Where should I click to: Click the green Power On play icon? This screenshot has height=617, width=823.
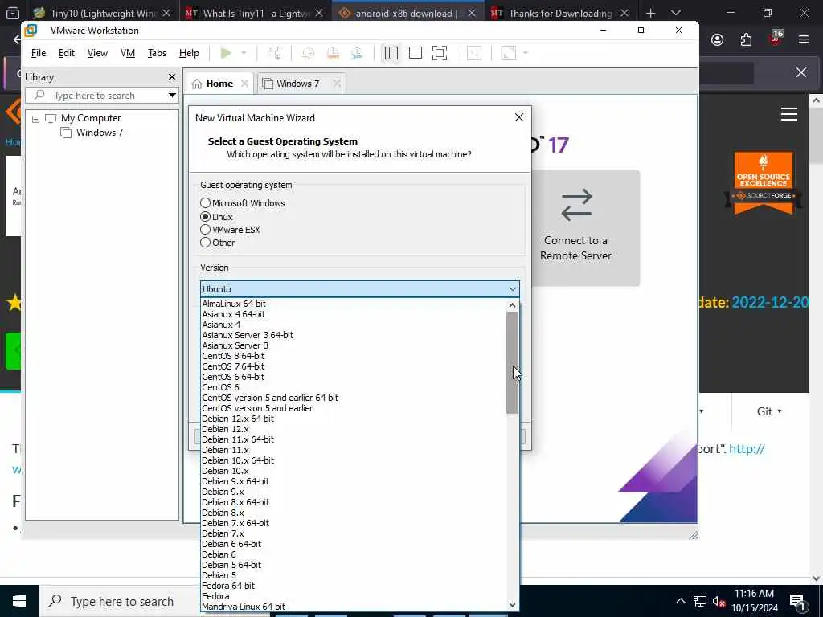pyautogui.click(x=226, y=53)
